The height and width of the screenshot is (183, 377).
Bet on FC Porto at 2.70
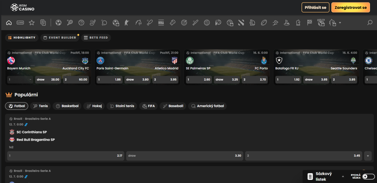[x=255, y=80]
